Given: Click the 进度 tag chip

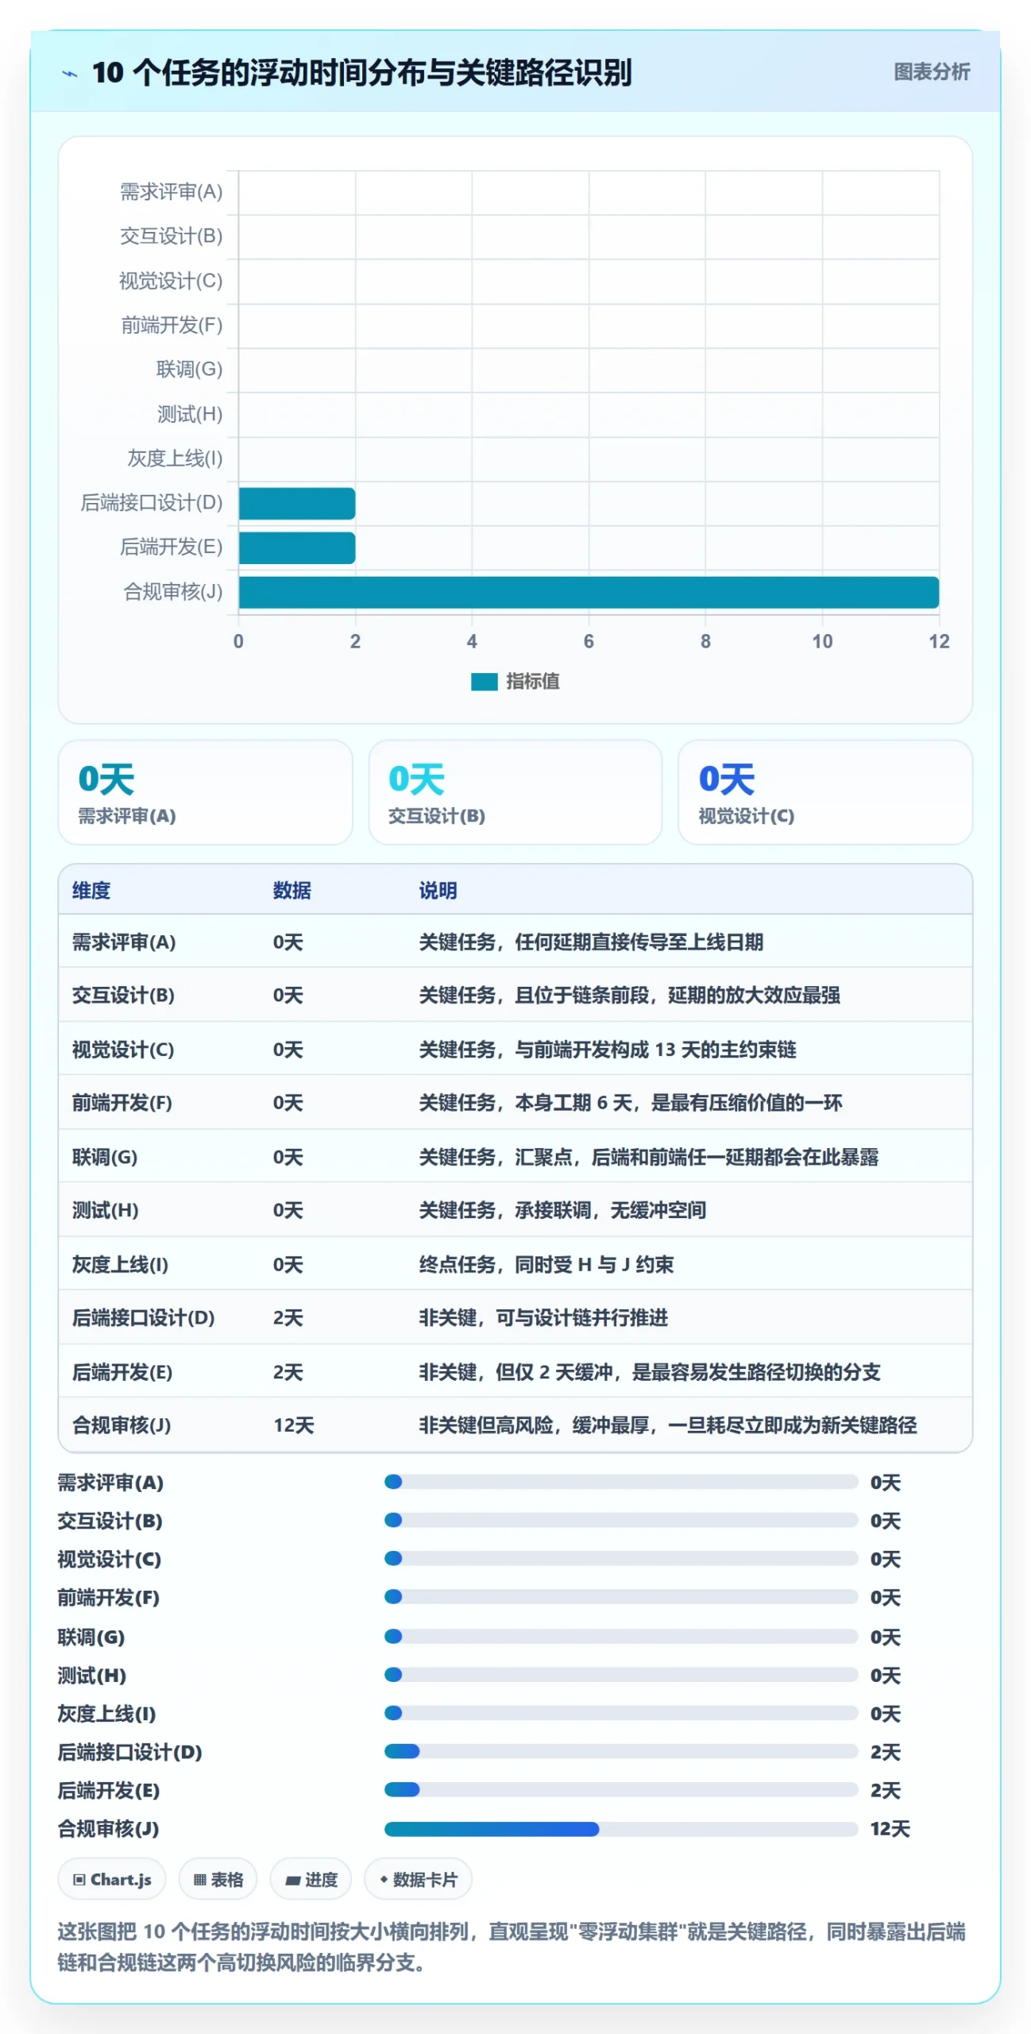Looking at the screenshot, I should 311,1879.
